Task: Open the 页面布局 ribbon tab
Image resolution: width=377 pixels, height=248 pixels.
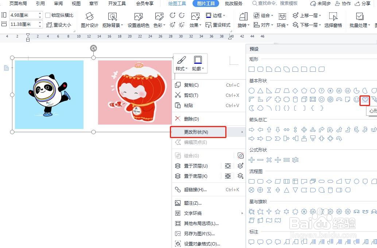Action: (x=18, y=4)
